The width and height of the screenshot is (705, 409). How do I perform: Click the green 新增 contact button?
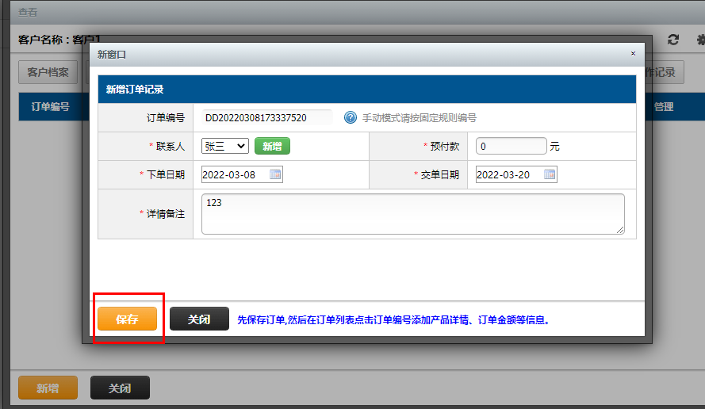pos(272,146)
